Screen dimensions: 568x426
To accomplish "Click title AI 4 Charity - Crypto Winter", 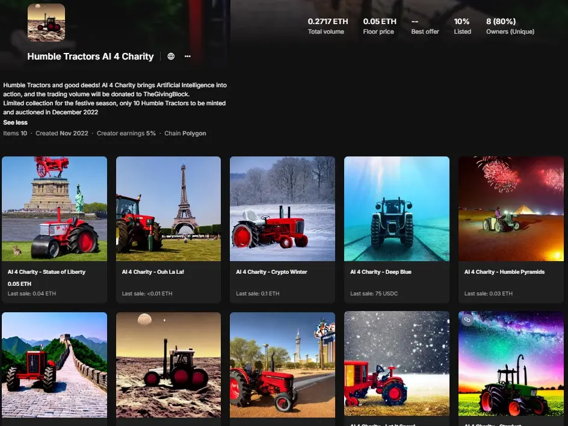I will point(272,272).
